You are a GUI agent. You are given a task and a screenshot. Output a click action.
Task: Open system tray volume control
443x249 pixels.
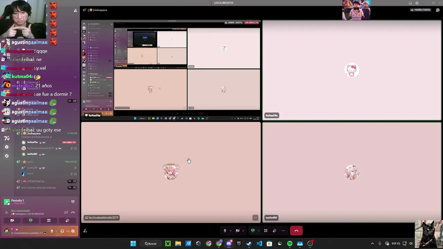411,243
